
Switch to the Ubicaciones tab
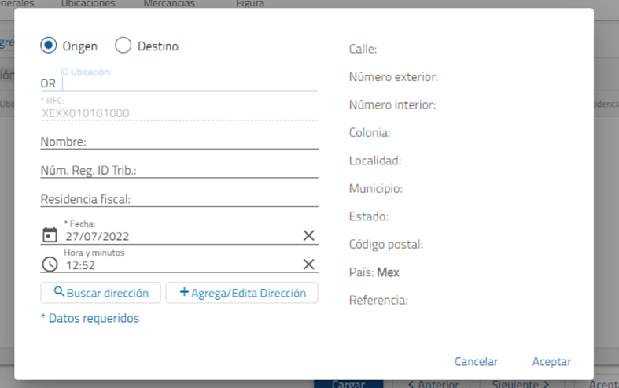pos(88,4)
